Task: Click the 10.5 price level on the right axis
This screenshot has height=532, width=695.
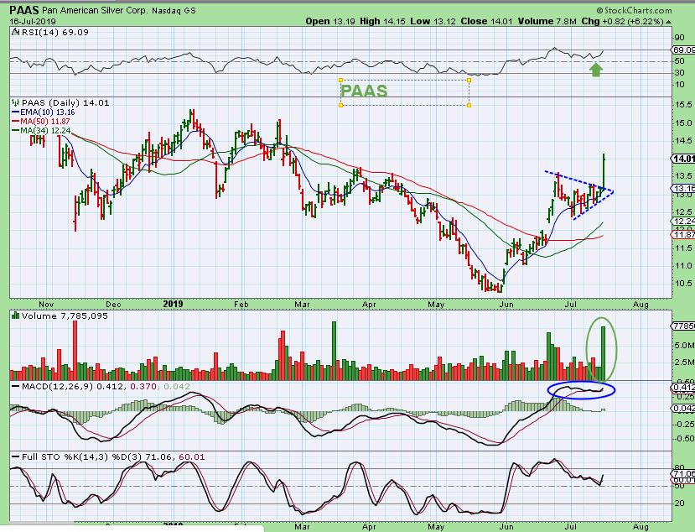Action: (683, 283)
